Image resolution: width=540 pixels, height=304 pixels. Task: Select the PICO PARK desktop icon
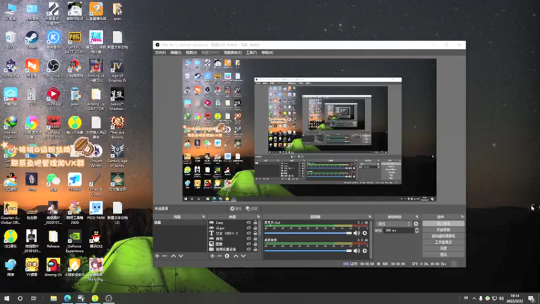tap(96, 210)
